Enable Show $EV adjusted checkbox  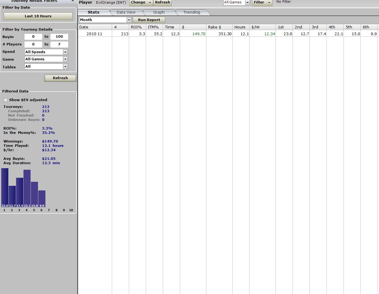coord(6,100)
